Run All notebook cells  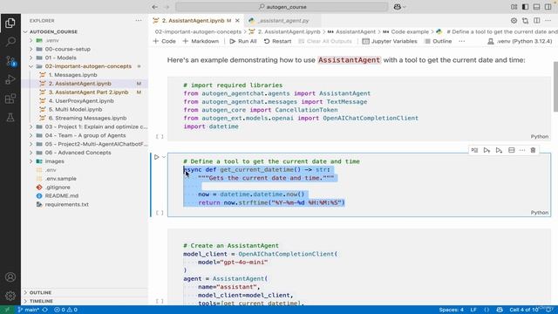click(x=243, y=41)
